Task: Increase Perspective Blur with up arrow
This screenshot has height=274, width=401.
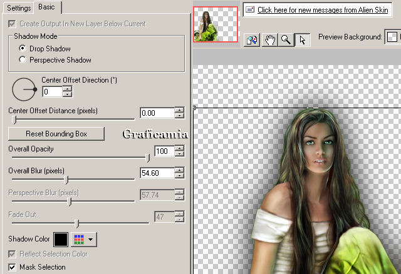Action: coord(179,192)
